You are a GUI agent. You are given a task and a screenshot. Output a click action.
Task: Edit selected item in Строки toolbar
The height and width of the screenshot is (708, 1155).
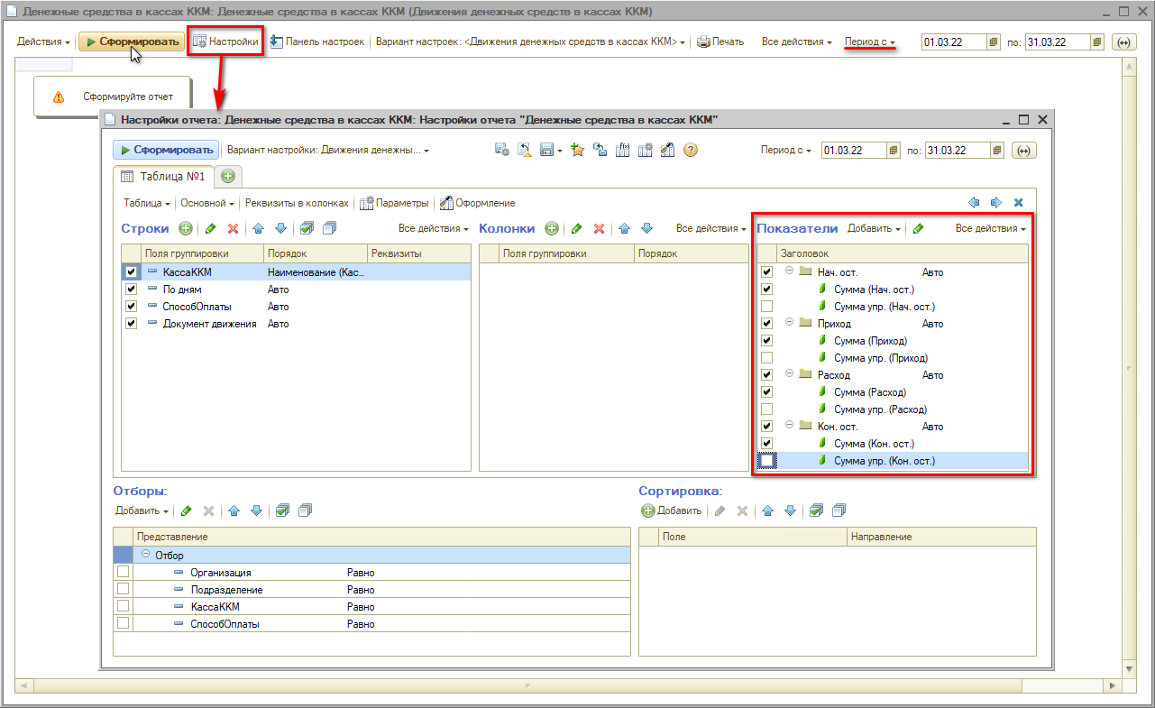click(x=210, y=229)
